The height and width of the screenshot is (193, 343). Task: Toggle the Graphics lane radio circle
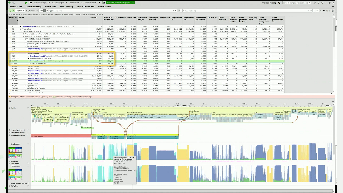(9, 108)
